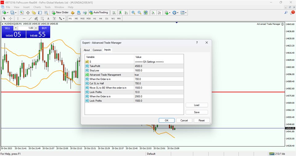Increase volume in one-click trading panel
The height and width of the screenshot is (156, 296).
pyautogui.click(x=36, y=28)
